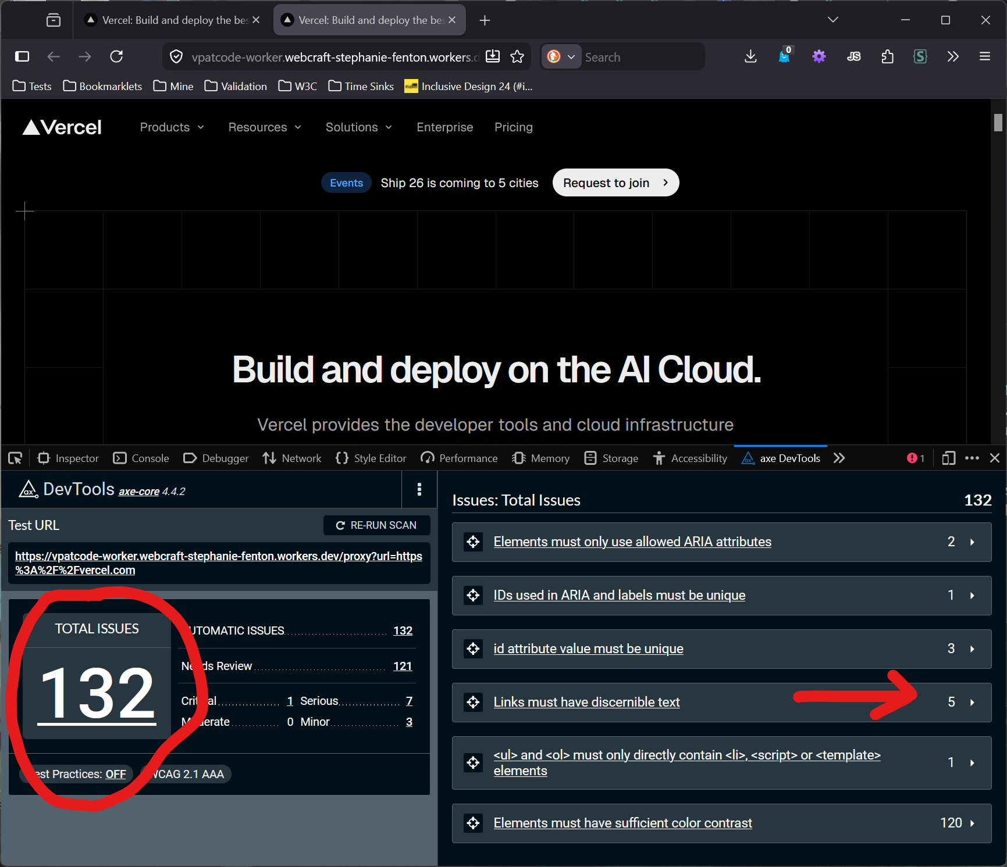Expand the Products navigation menu
This screenshot has height=867, width=1007.
click(172, 127)
